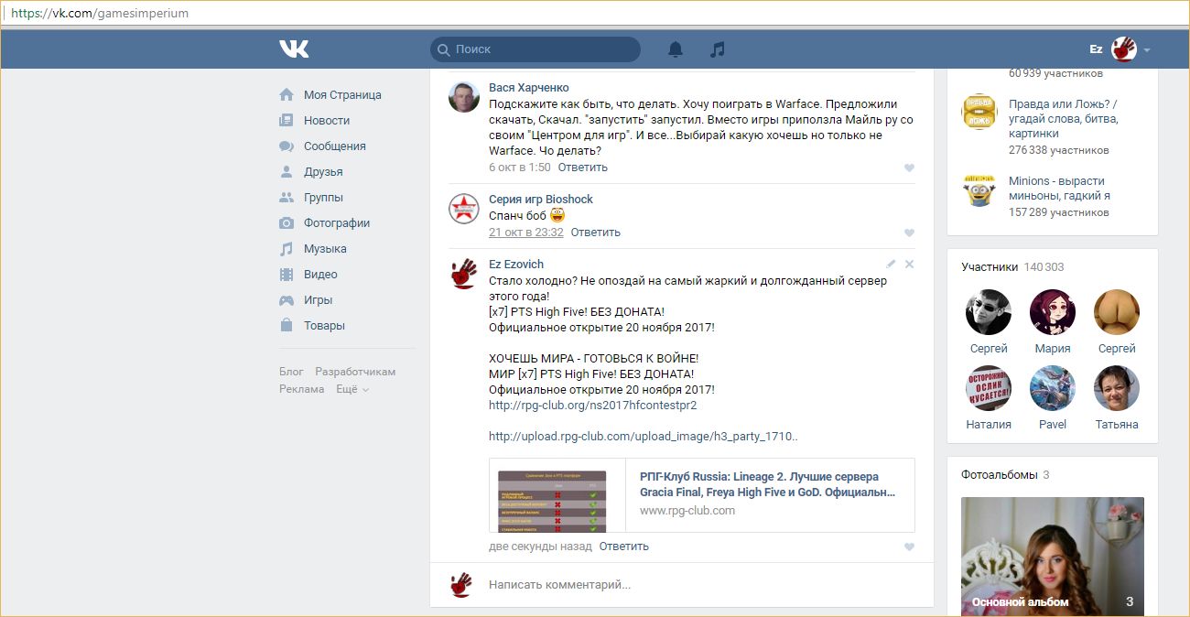Viewport: 1190px width, 617px height.
Task: Click the note icon beside Музыка
Action: (287, 249)
